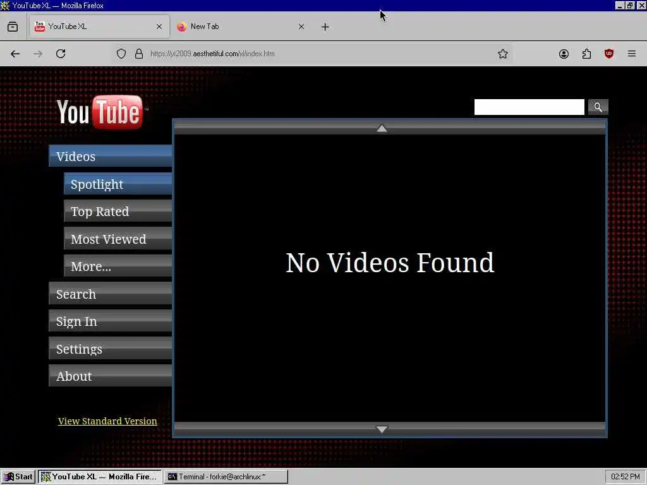This screenshot has width=647, height=485.
Task: Open the Firefox View icon beside tabs
Action: click(x=13, y=27)
